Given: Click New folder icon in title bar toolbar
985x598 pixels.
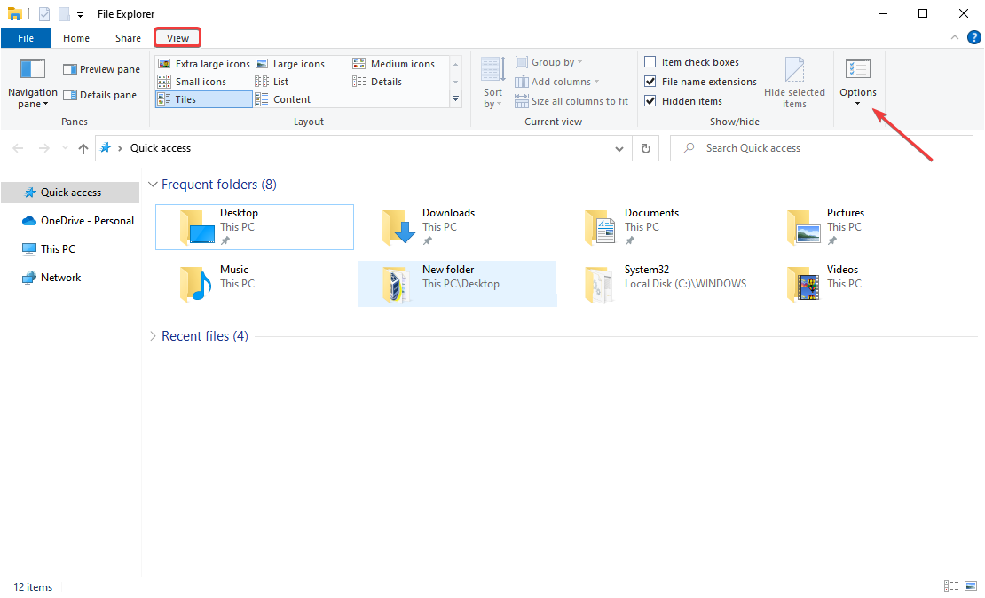Looking at the screenshot, I should pos(64,14).
